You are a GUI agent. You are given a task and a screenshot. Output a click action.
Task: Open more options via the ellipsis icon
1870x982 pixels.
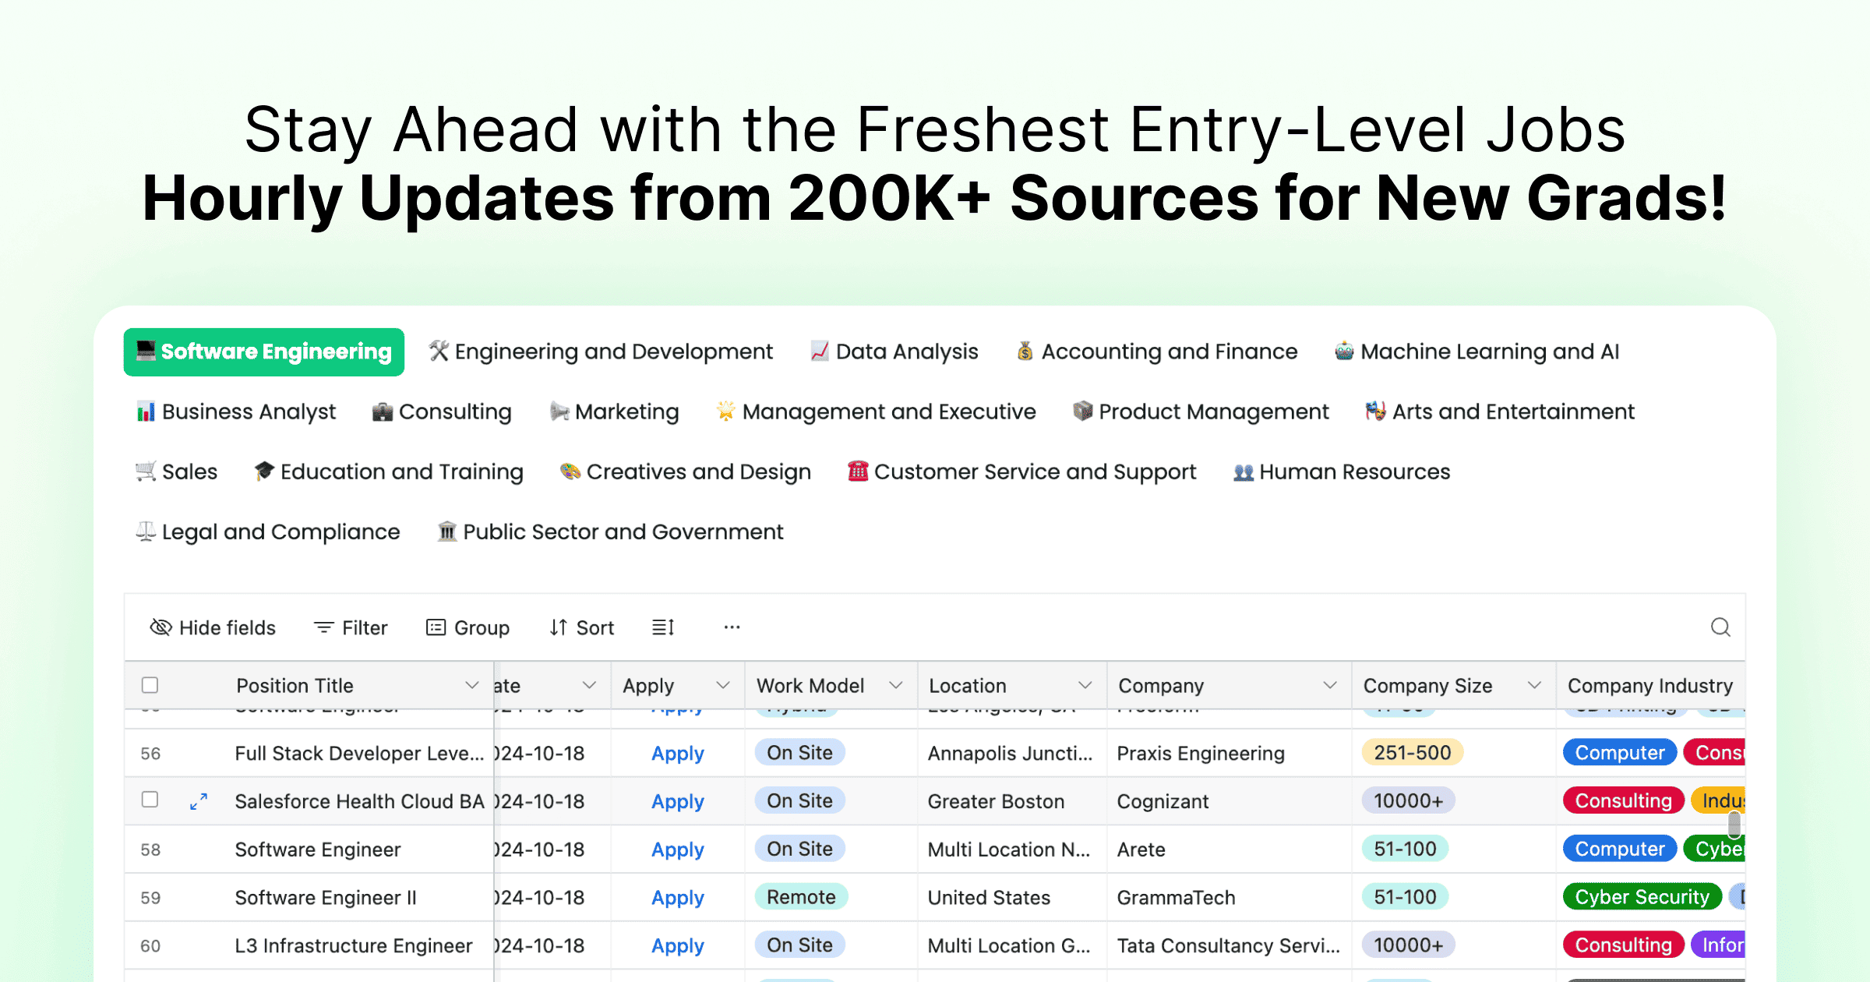point(731,627)
